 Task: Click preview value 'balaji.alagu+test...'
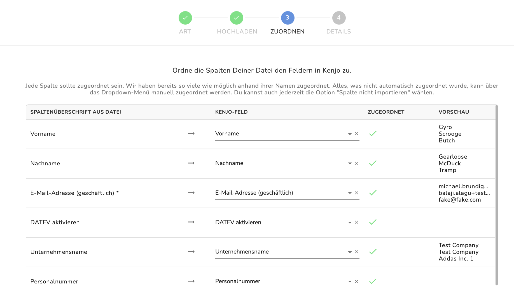(464, 193)
